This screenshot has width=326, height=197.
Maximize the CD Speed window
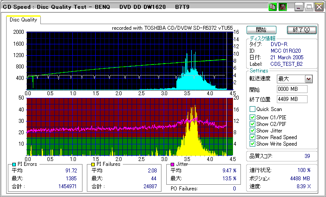[309, 7]
